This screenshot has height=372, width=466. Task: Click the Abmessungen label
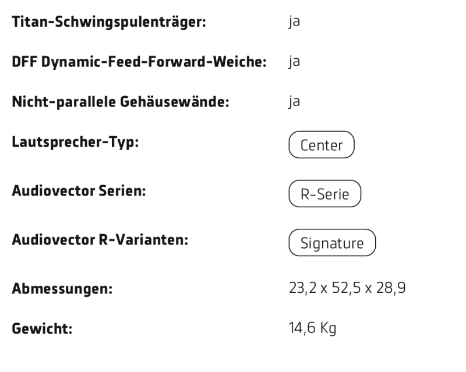pyautogui.click(x=62, y=289)
